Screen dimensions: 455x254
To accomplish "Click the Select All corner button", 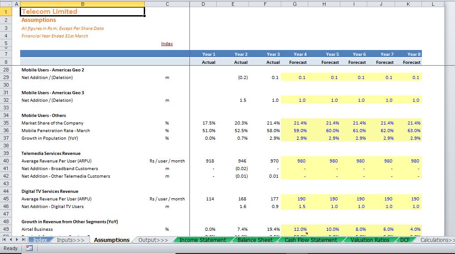I will click(6, 4).
